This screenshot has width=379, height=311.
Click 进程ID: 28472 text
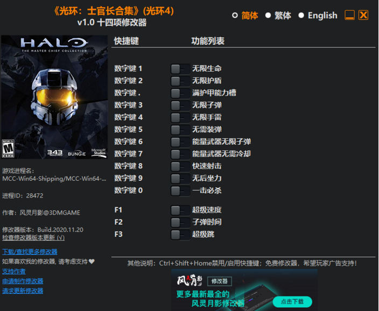pyautogui.click(x=23, y=196)
